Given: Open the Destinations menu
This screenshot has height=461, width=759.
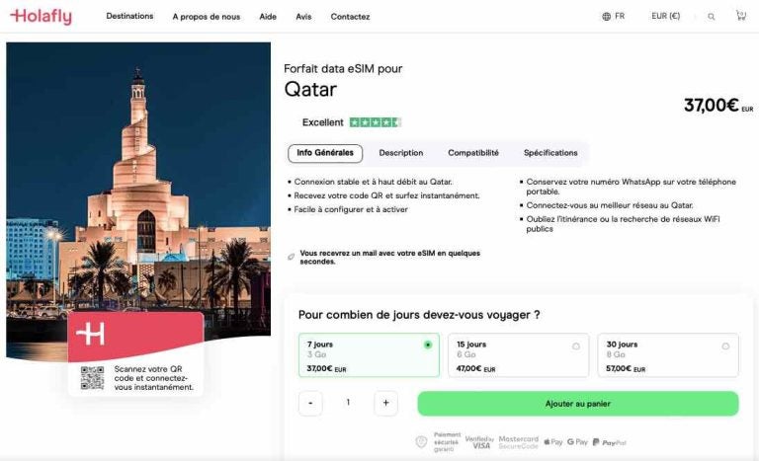Looking at the screenshot, I should point(129,16).
